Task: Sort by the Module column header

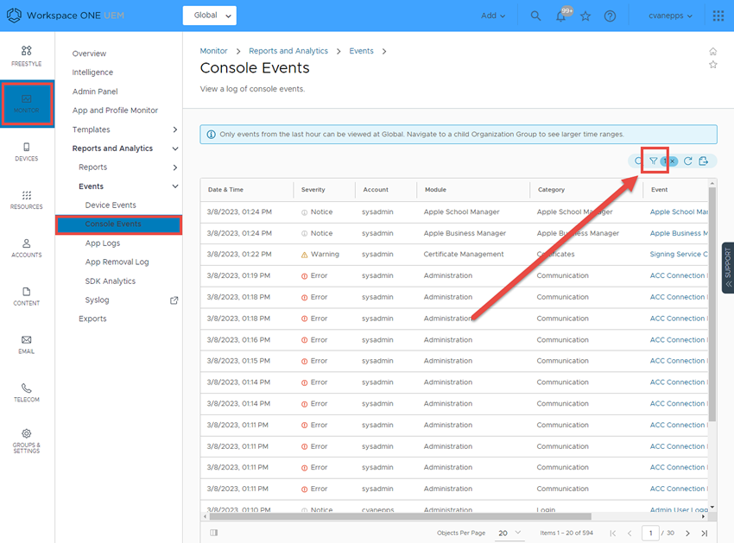Action: [435, 190]
